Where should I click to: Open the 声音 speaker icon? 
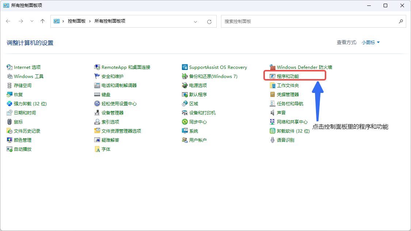(273, 113)
